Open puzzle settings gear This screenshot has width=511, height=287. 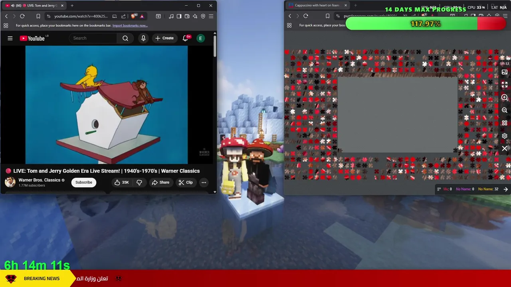(505, 136)
